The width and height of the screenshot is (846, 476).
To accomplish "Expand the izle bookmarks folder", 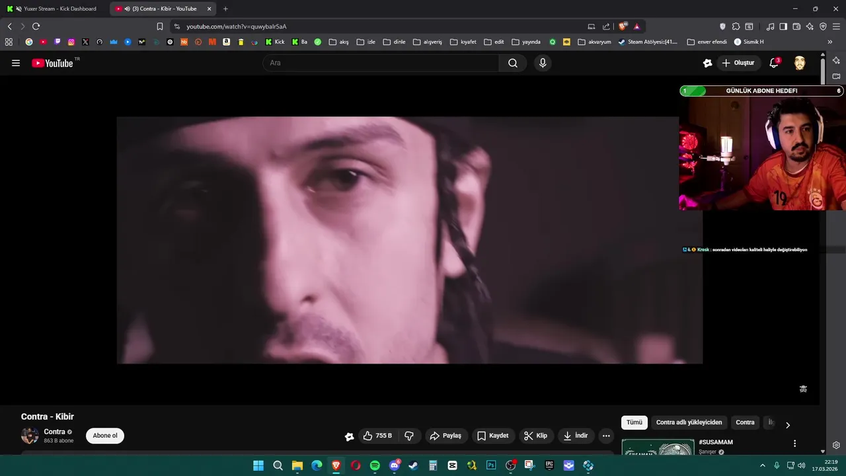I will coord(365,42).
